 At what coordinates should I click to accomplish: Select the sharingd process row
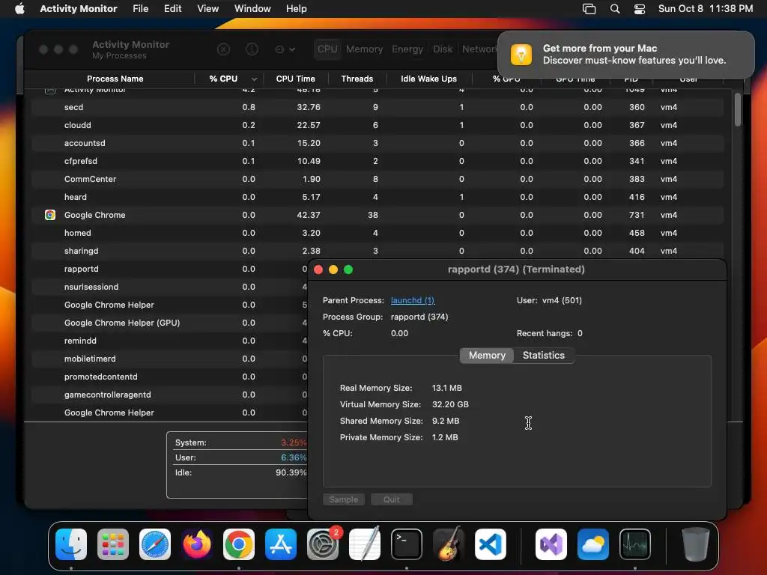(x=378, y=251)
